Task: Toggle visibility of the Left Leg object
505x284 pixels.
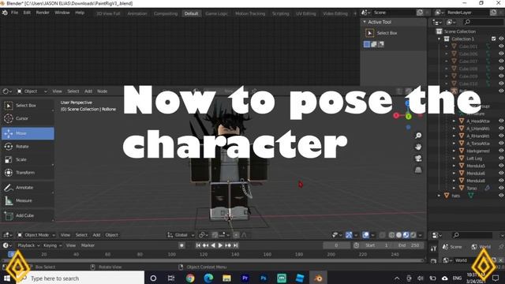Action: (x=501, y=158)
